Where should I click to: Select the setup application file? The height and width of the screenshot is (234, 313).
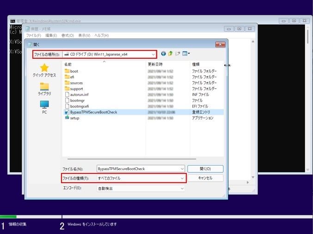pos(74,118)
